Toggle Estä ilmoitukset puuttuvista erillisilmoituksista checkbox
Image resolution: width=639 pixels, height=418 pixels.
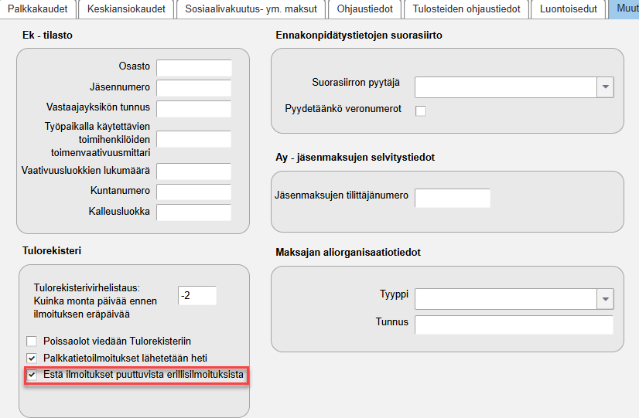32,375
